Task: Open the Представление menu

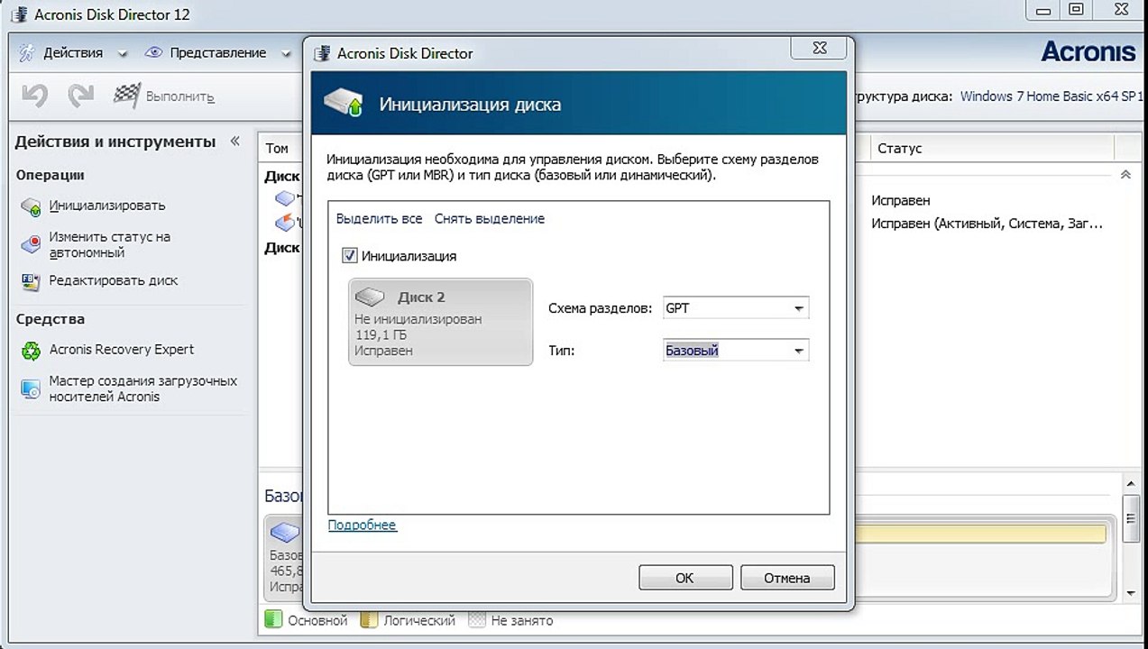Action: pos(217,52)
